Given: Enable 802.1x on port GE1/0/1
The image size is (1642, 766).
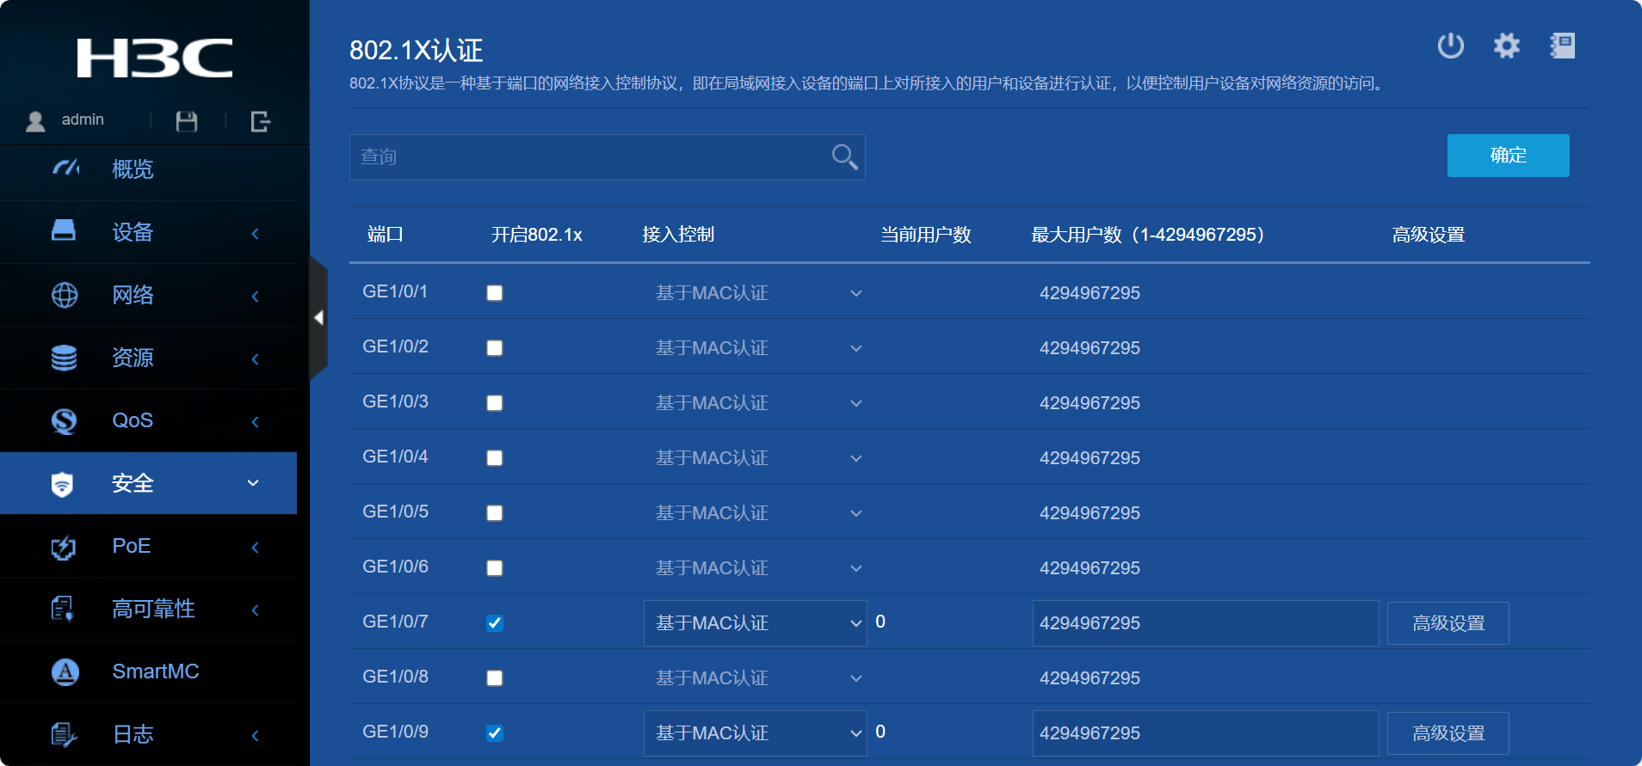Looking at the screenshot, I should click(x=495, y=293).
